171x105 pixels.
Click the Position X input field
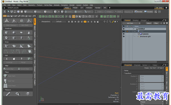[x=151, y=76]
